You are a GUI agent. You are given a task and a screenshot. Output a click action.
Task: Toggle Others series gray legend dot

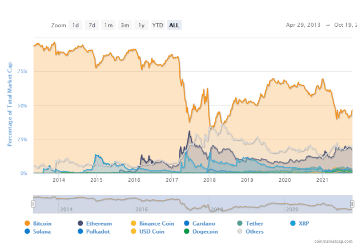240,231
